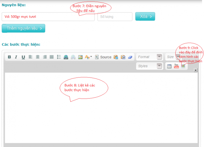This screenshot has width=204, height=147.
Task: Center align the text
Action: pos(38,57)
